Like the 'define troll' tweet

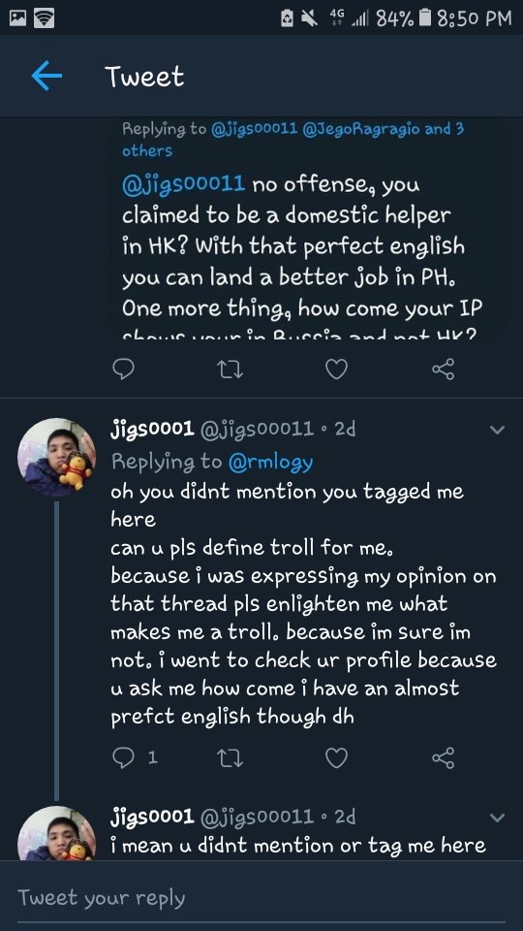coord(336,757)
